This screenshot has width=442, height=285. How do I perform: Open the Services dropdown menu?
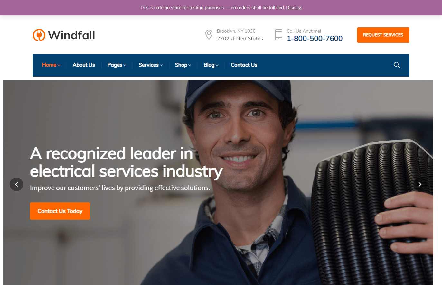(150, 65)
